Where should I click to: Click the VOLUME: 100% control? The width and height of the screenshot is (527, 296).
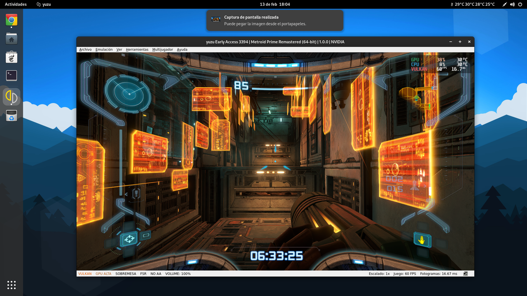178,273
